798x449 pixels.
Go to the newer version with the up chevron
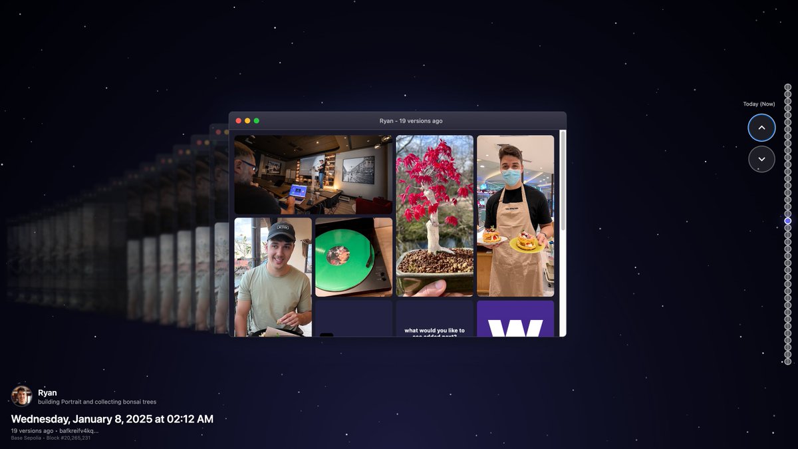coord(761,128)
